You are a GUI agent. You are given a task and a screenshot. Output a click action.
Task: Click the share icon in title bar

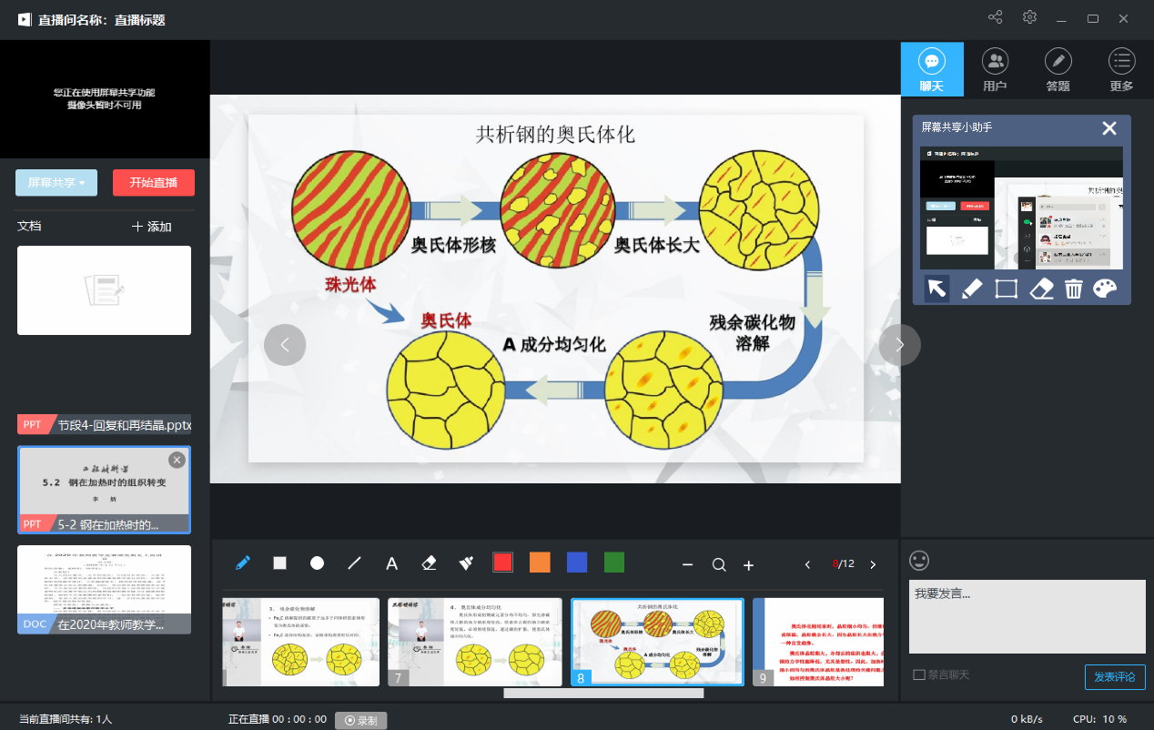tap(995, 18)
